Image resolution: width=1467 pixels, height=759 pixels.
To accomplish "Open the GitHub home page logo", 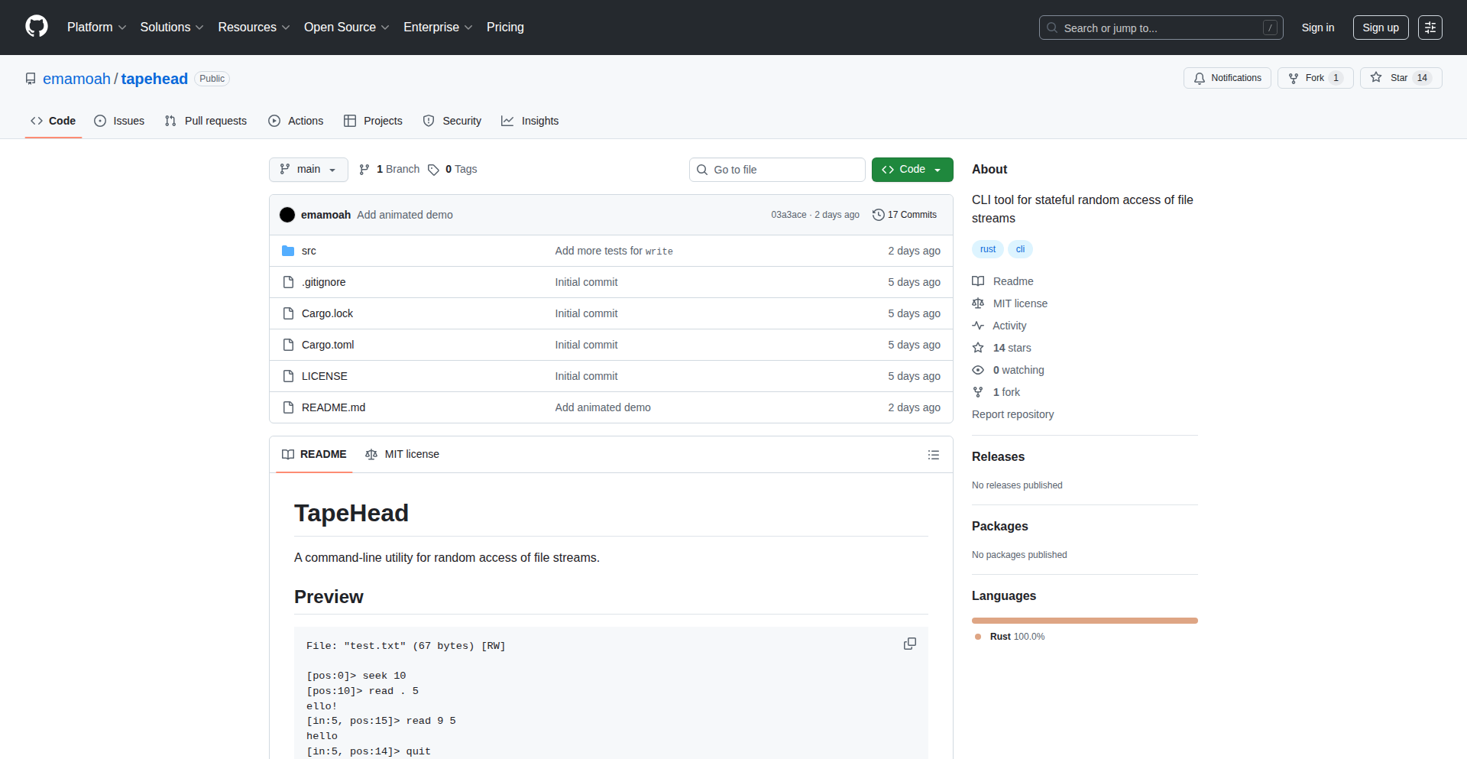I will [x=35, y=27].
